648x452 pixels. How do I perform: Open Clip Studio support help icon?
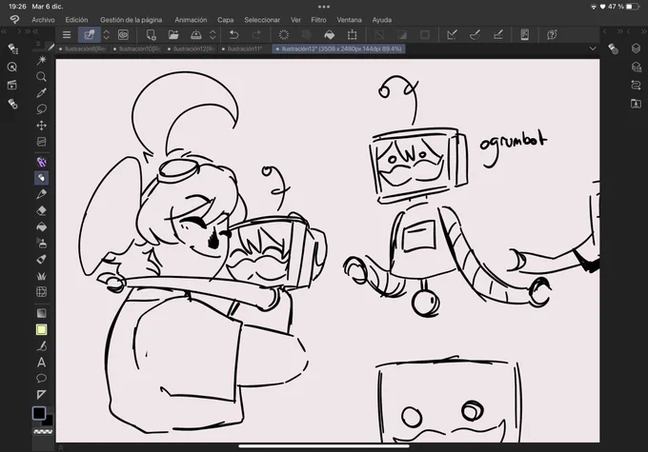point(552,35)
